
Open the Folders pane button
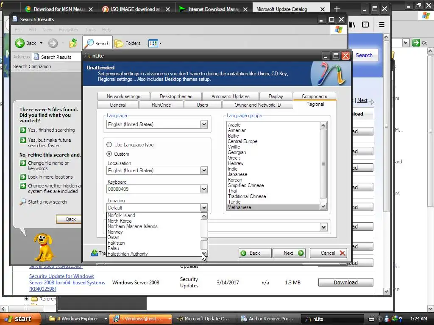pyautogui.click(x=128, y=43)
